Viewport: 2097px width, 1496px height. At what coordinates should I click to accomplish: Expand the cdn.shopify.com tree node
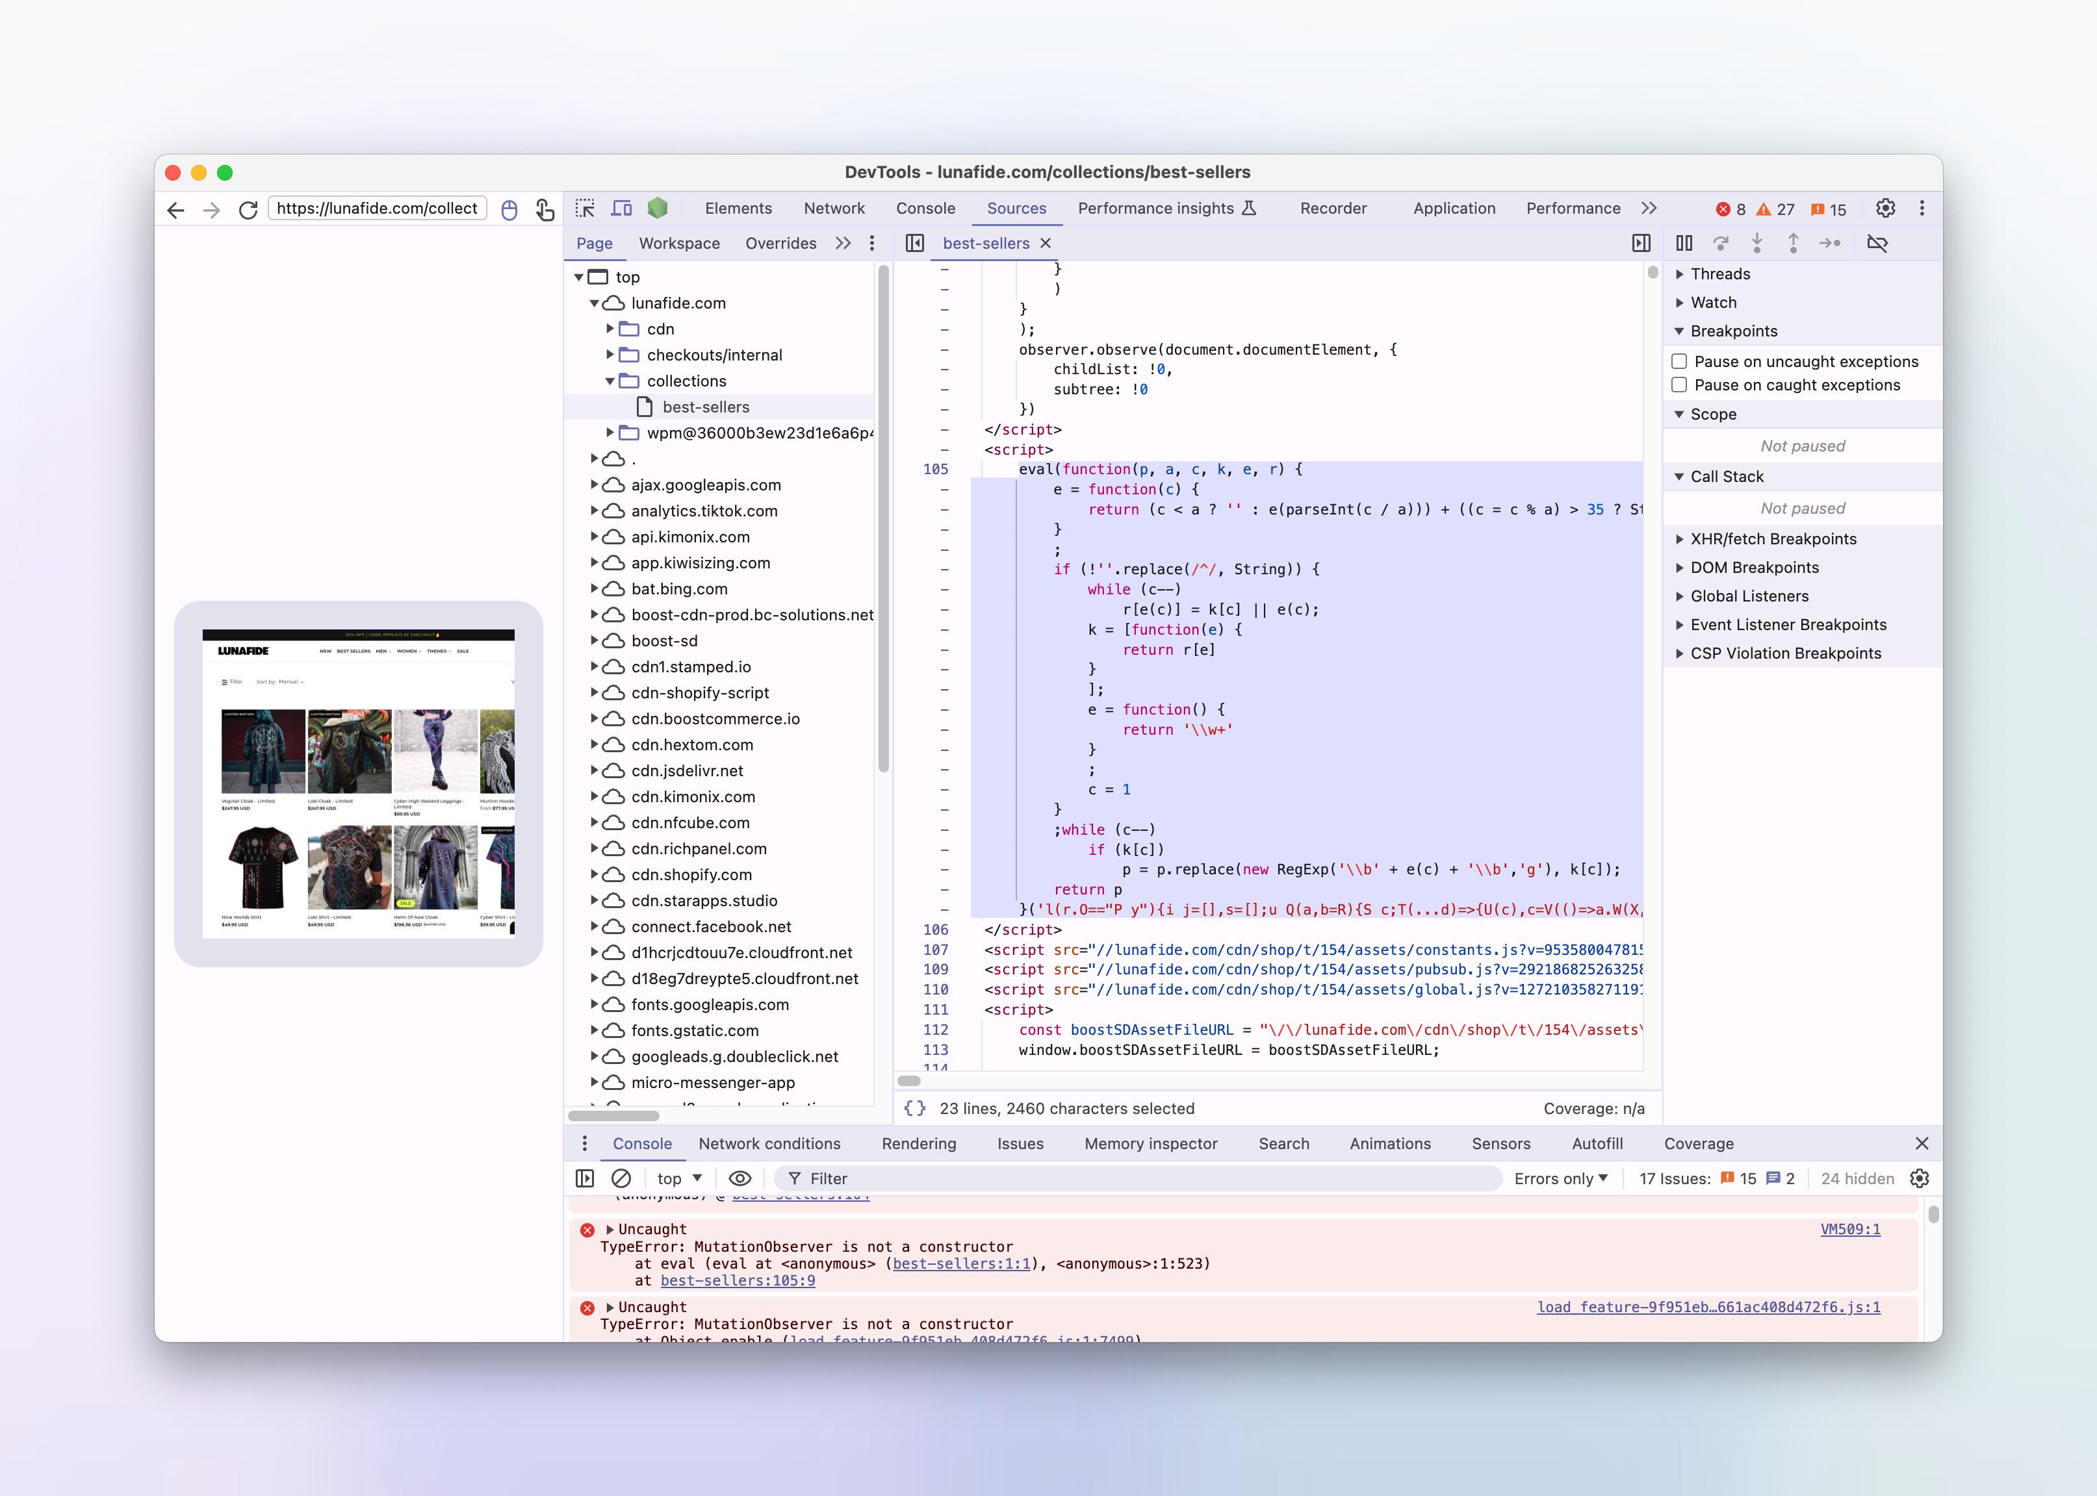[595, 874]
